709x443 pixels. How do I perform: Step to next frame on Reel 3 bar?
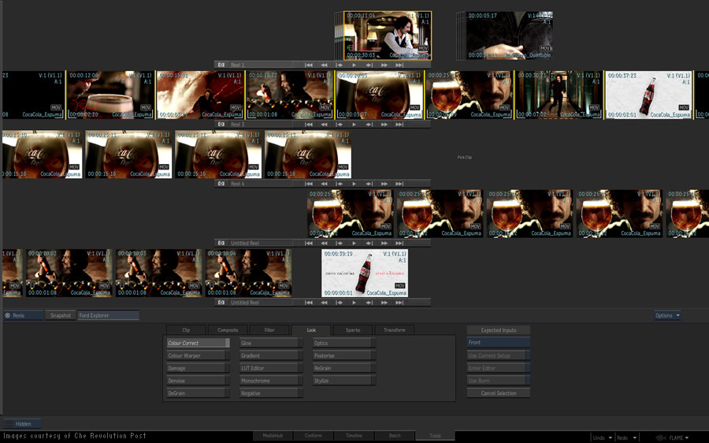click(x=369, y=124)
